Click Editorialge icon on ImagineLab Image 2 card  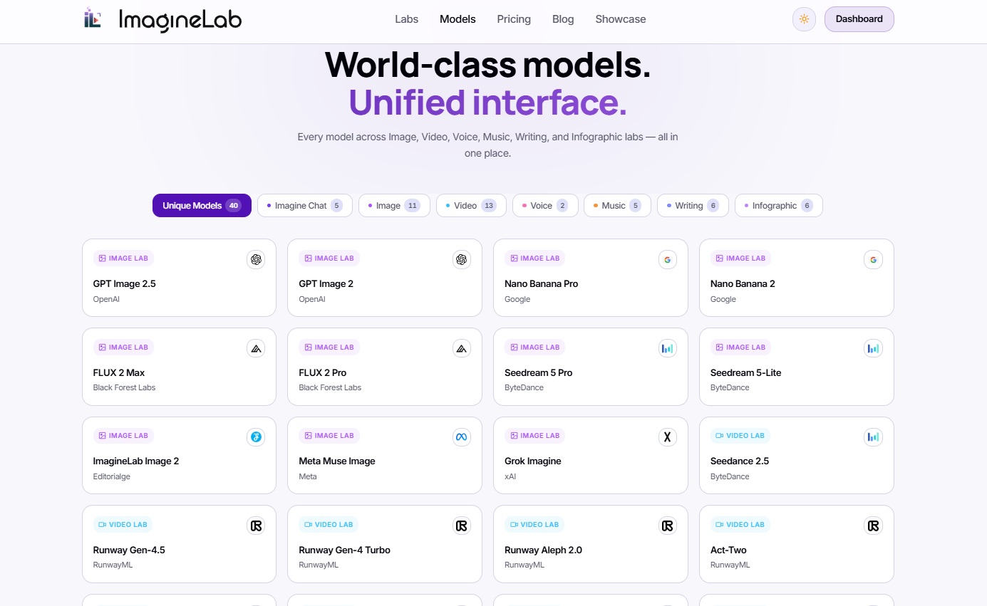click(256, 437)
